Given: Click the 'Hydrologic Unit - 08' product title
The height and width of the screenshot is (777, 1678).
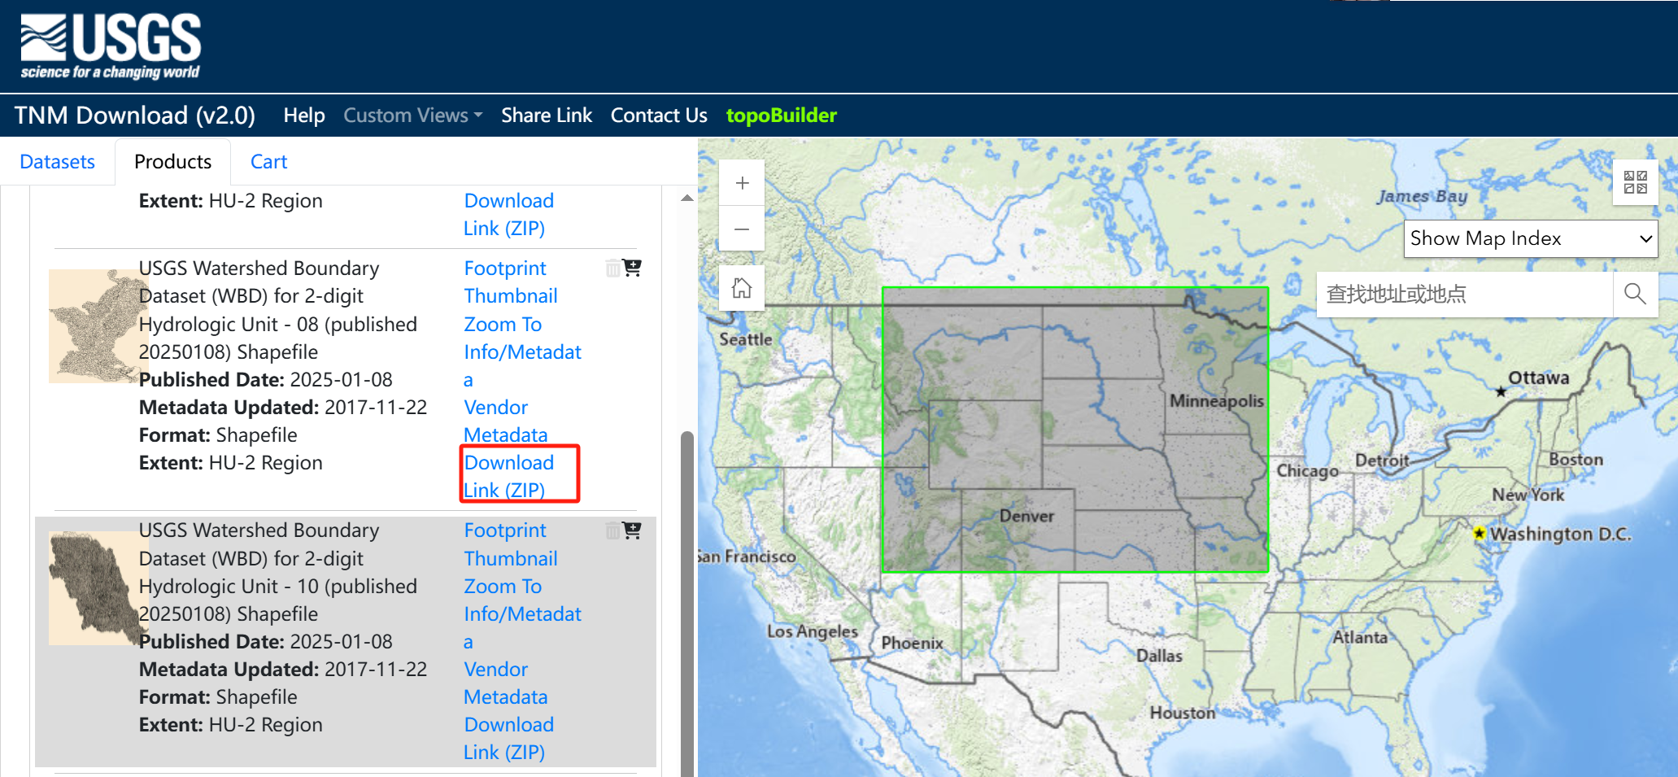Looking at the screenshot, I should tap(277, 310).
